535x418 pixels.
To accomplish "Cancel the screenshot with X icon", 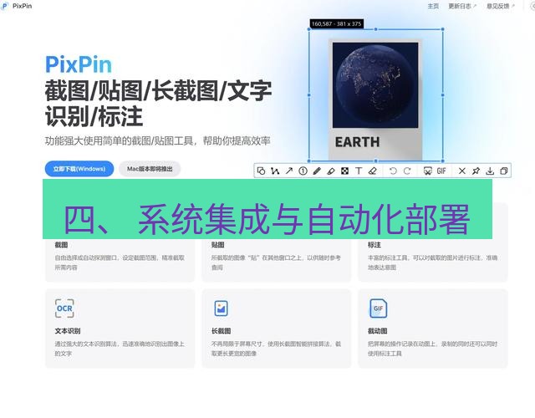I will point(462,171).
